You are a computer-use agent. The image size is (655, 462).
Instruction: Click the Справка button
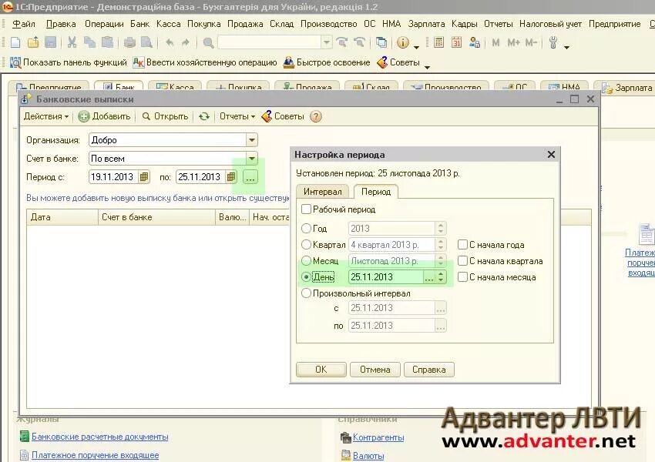point(429,370)
